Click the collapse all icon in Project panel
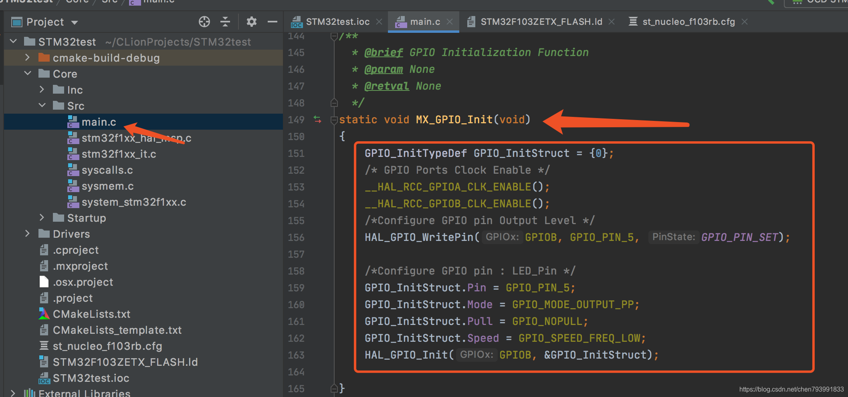The image size is (848, 397). (225, 22)
